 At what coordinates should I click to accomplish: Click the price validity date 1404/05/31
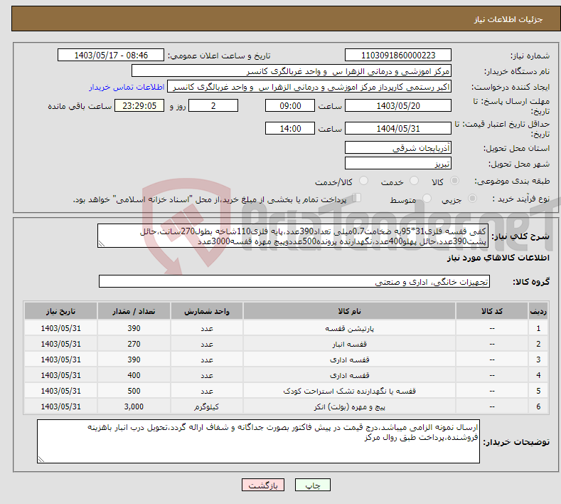point(398,128)
